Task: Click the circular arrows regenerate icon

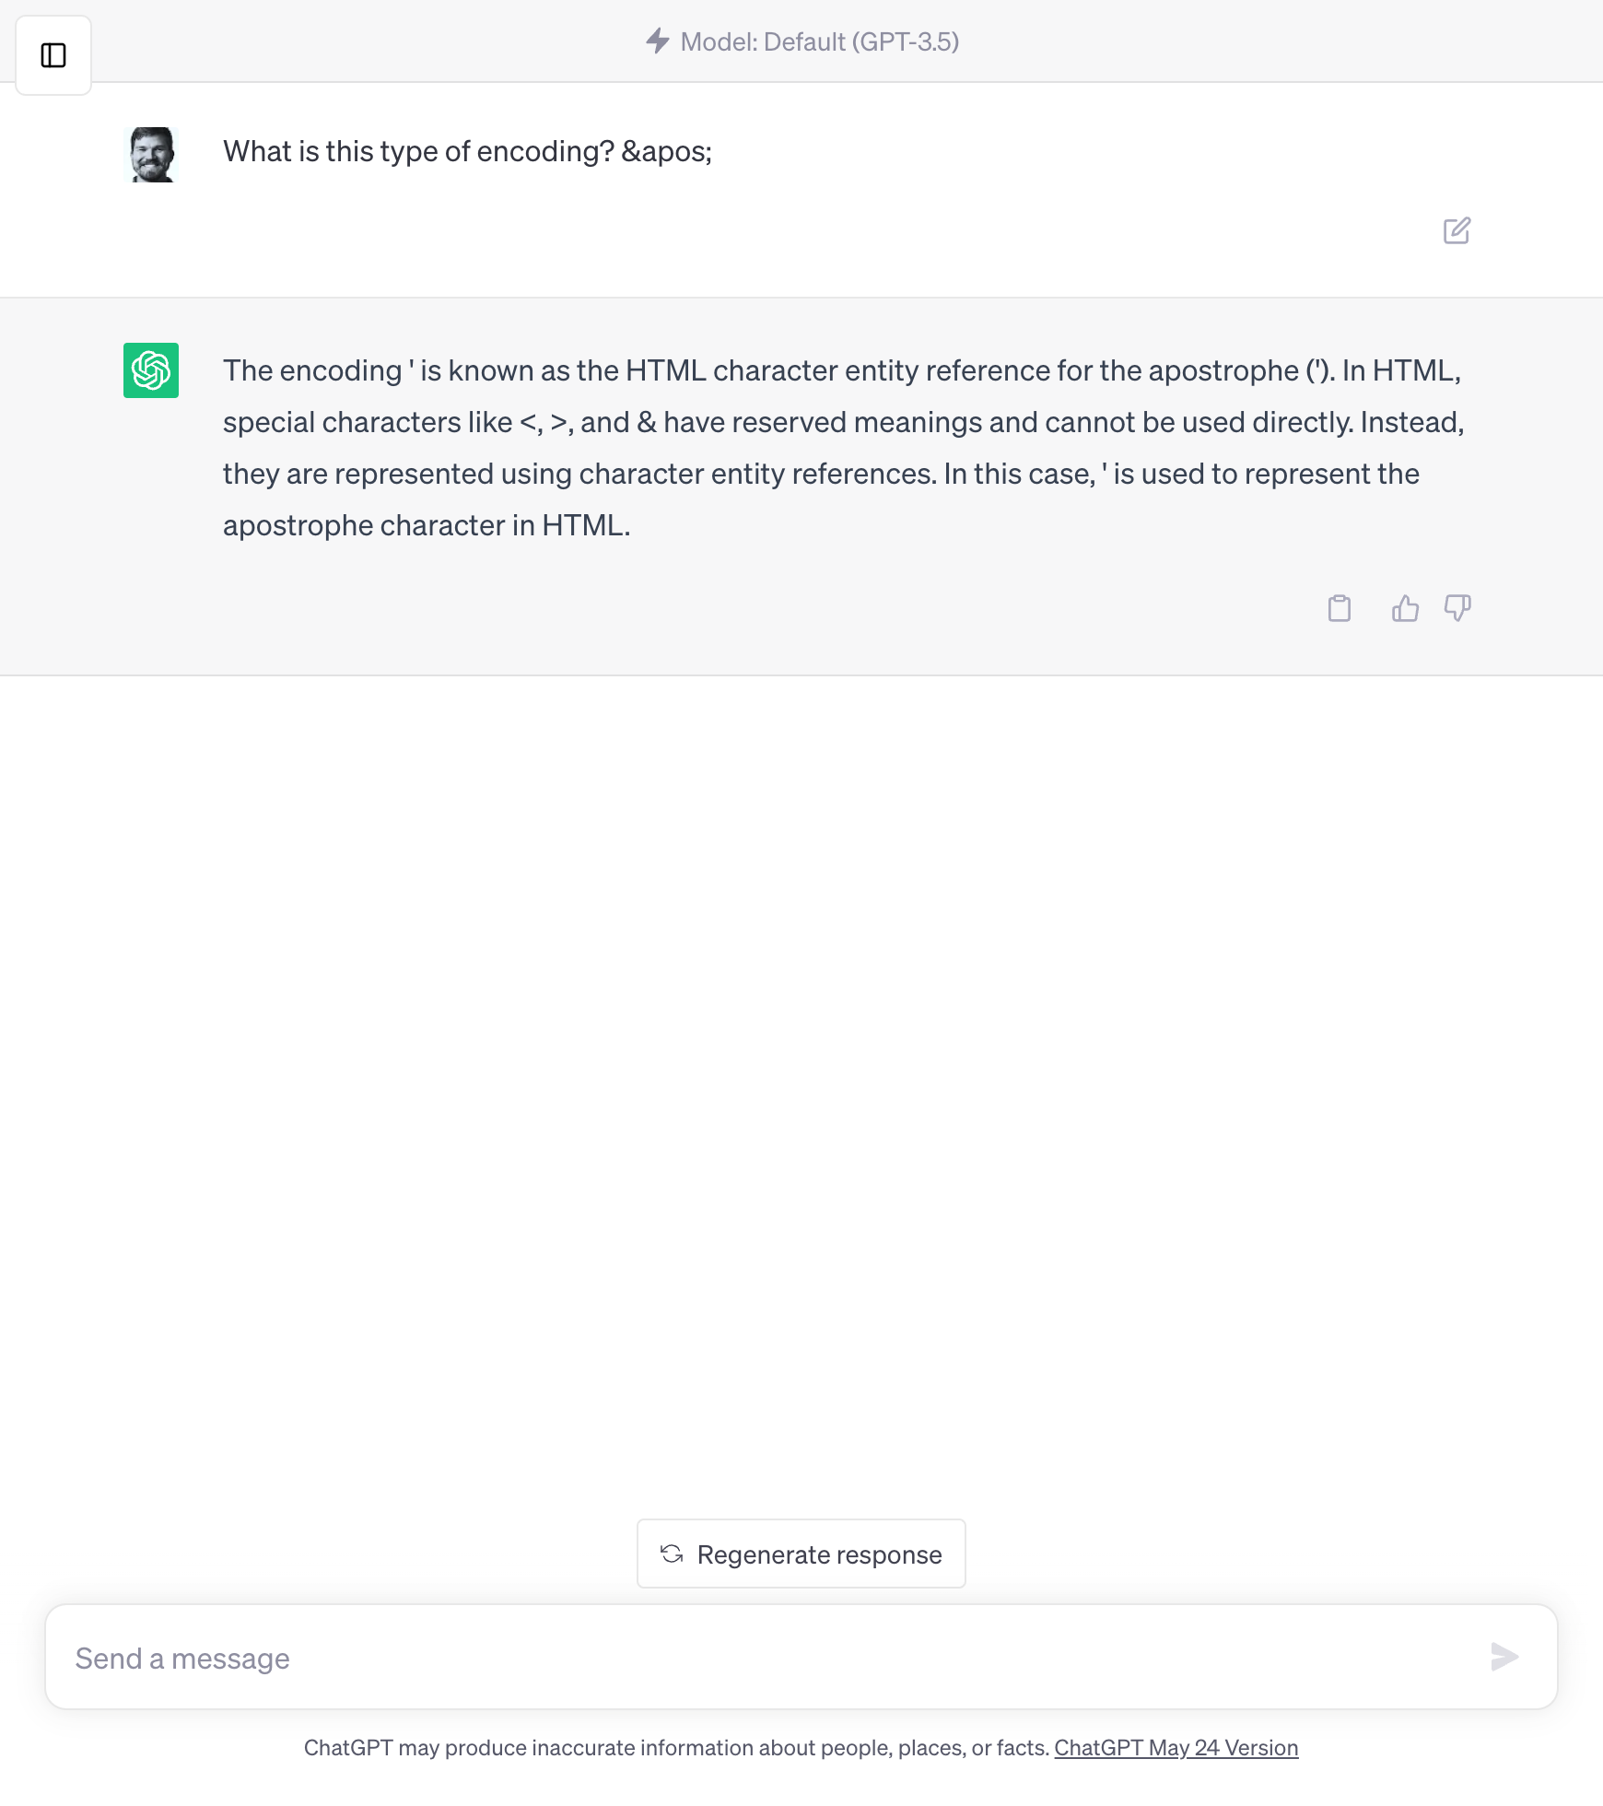Action: click(672, 1554)
